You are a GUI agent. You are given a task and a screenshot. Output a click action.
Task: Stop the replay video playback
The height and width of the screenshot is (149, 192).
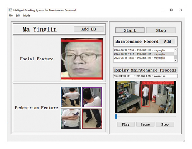pyautogui.click(x=165, y=124)
